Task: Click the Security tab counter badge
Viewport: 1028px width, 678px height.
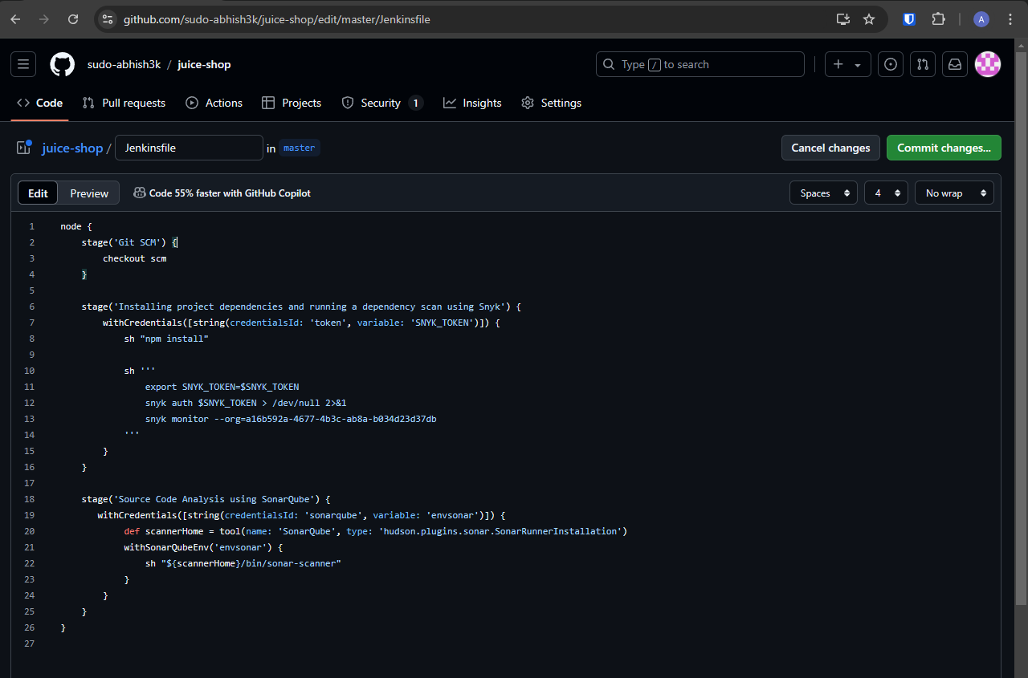Action: point(415,103)
